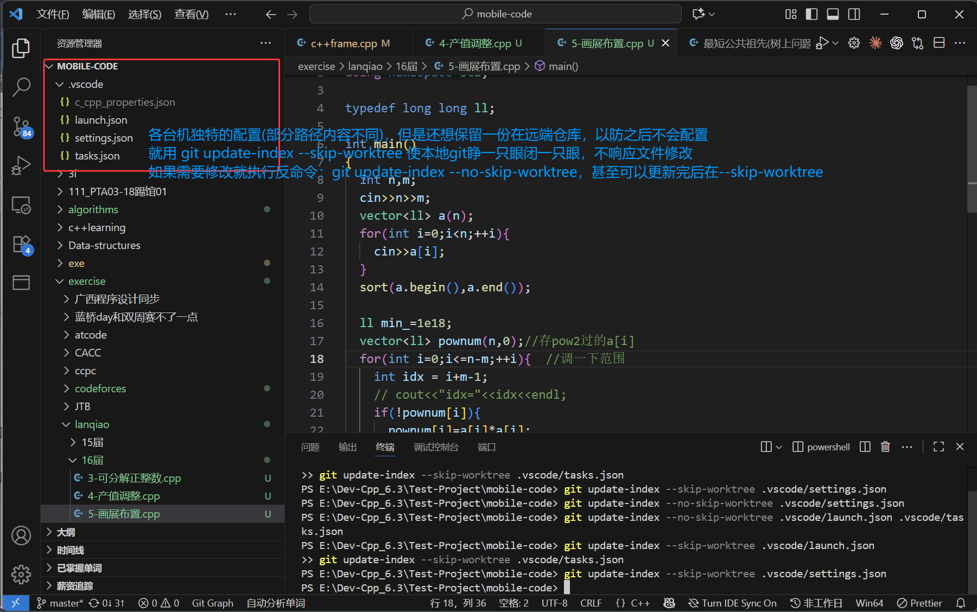The width and height of the screenshot is (977, 612).
Task: Maximize the terminal panel size
Action: pyautogui.click(x=938, y=447)
